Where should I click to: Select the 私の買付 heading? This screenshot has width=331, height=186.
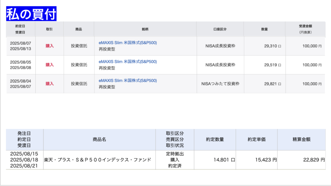click(31, 14)
